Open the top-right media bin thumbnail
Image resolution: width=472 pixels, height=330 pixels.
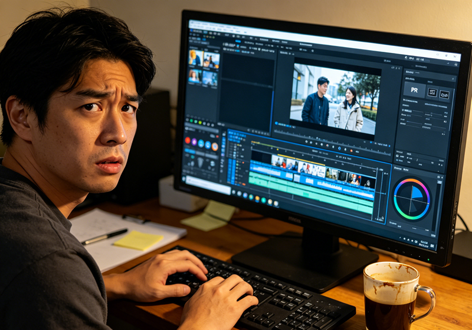[x=211, y=61]
